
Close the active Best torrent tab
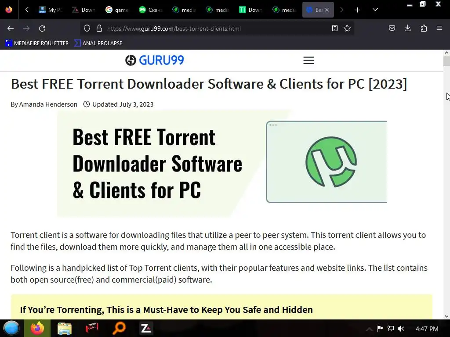coord(327,10)
